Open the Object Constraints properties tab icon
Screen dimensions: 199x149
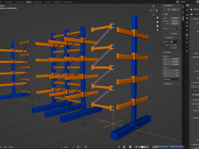click(x=187, y=43)
